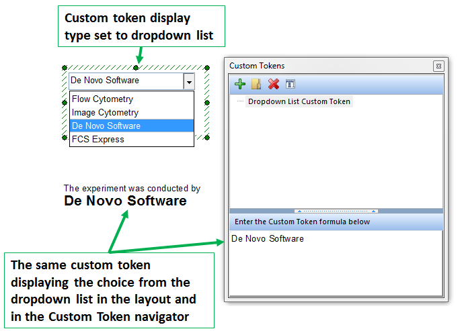The height and width of the screenshot is (331, 462).
Task: Click the combo box text field showing De Novo Software
Action: [124, 81]
